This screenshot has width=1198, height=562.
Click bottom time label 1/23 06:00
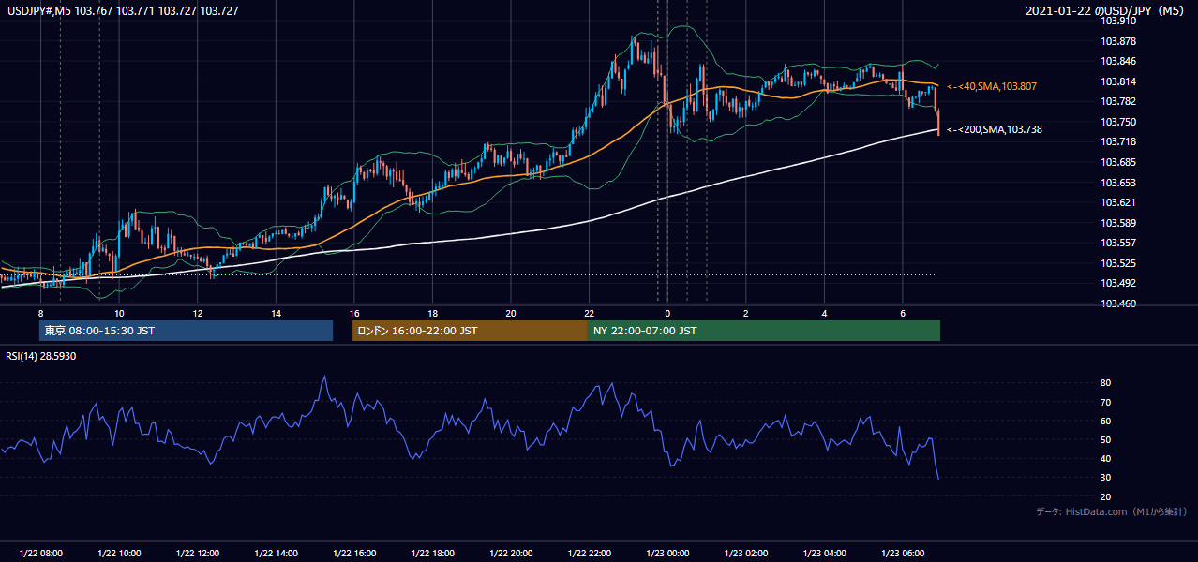(x=903, y=554)
